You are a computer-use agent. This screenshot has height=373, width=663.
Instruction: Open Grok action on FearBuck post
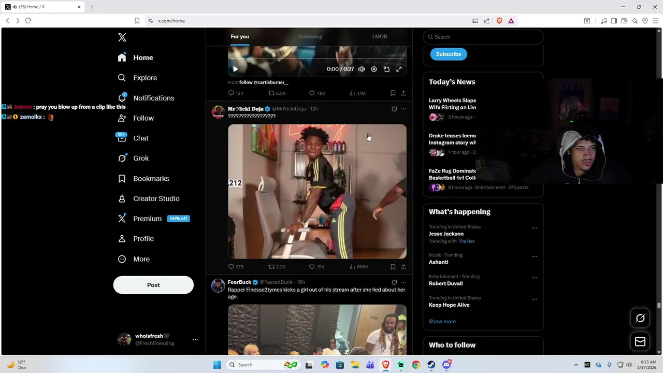coord(394,282)
